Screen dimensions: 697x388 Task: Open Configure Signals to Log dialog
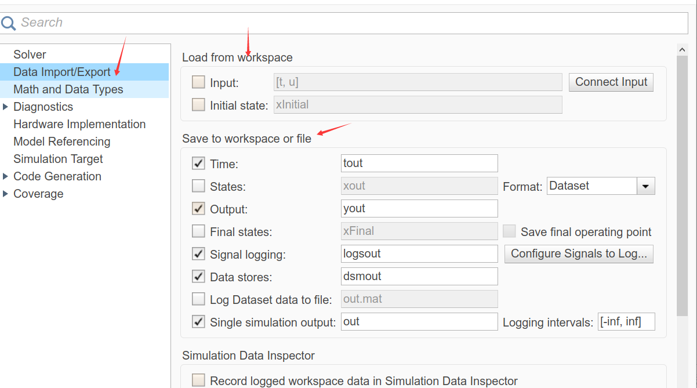[578, 254]
